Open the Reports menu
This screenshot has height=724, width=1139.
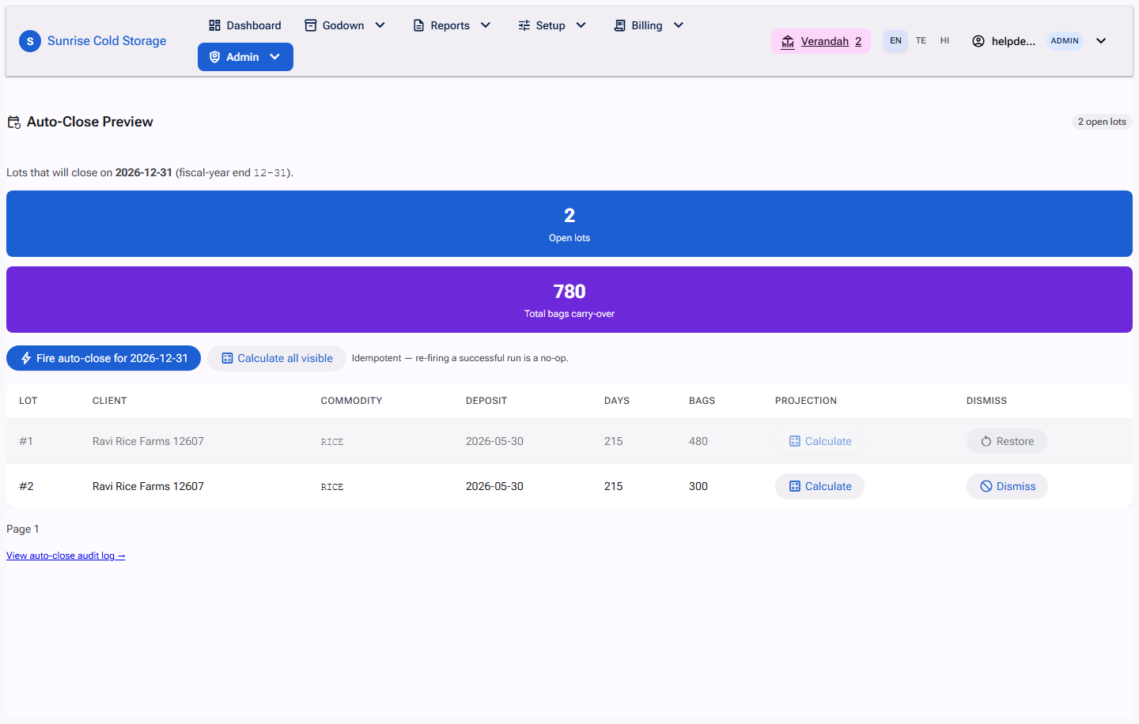point(452,25)
